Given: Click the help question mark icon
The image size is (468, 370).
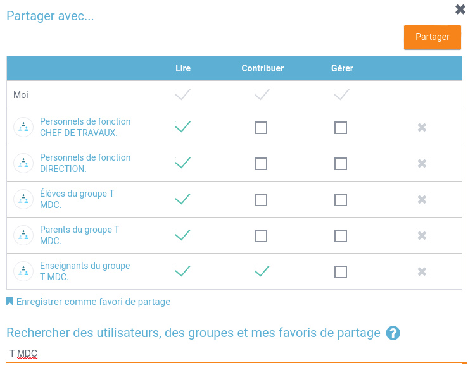Looking at the screenshot, I should click(x=393, y=333).
